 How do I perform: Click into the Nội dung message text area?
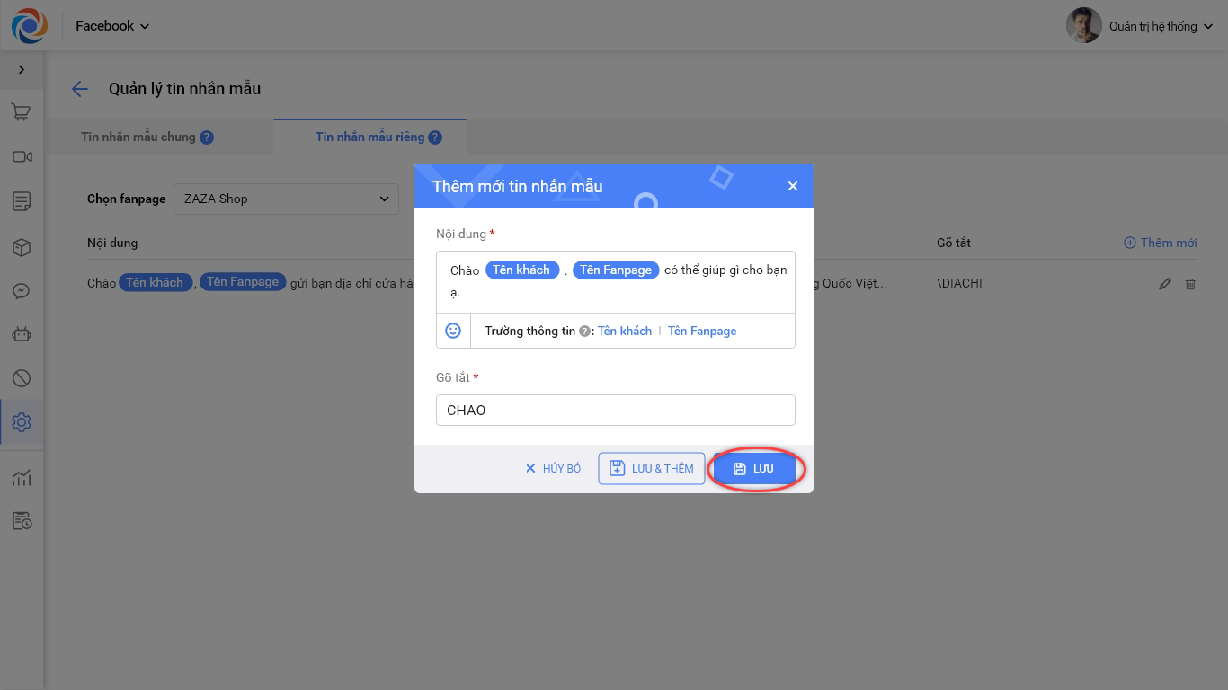pyautogui.click(x=616, y=282)
